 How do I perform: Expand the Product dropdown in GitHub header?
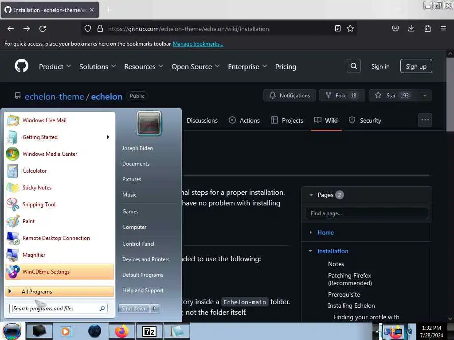tap(55, 66)
